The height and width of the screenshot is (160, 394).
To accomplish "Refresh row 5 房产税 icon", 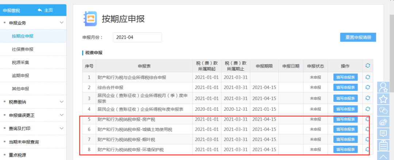I will (368, 119).
